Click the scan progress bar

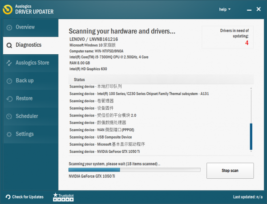134,170
